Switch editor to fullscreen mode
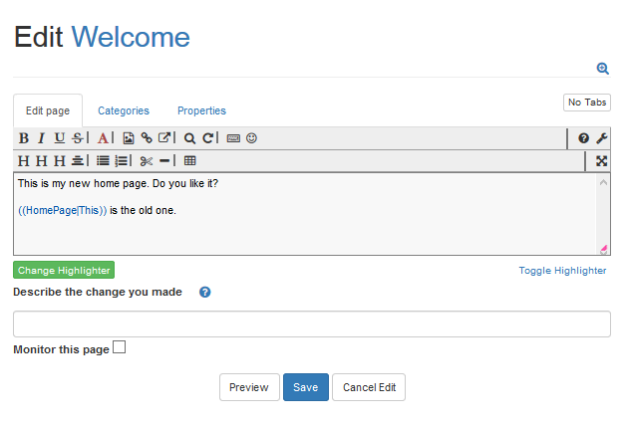 pos(601,160)
